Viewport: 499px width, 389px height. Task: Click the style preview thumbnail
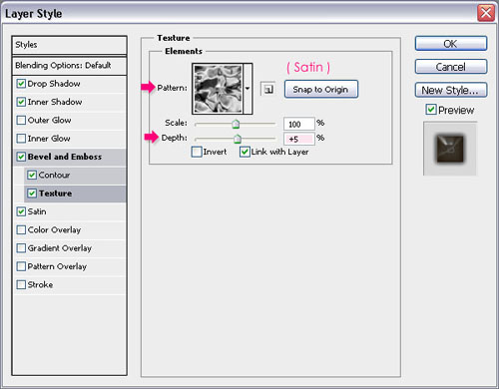point(450,149)
